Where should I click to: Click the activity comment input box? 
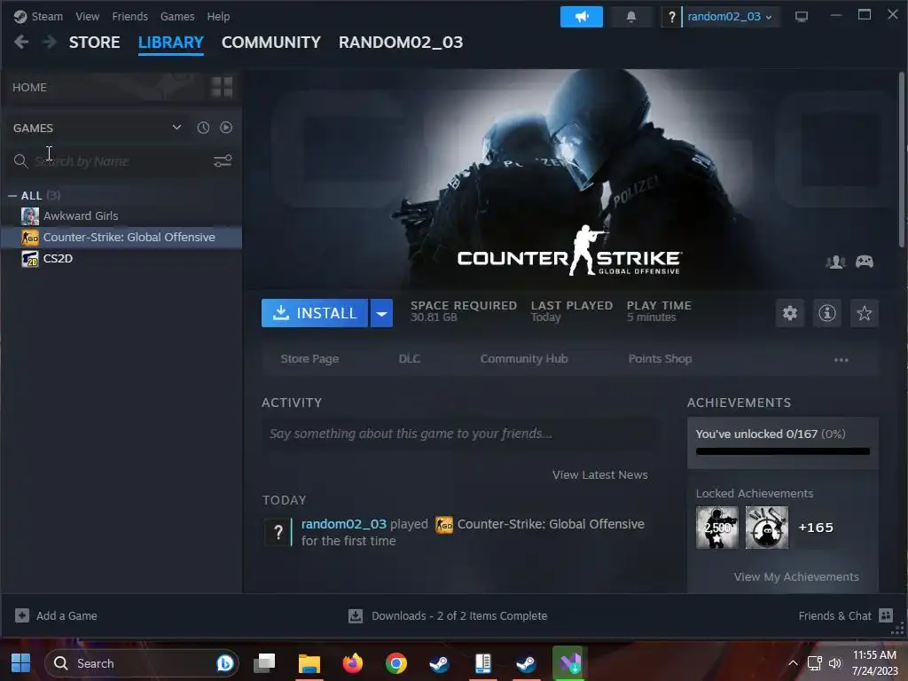460,434
